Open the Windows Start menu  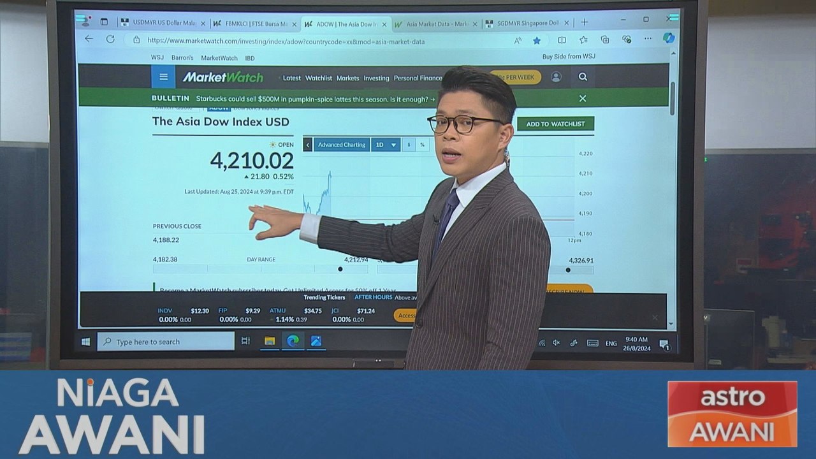coord(86,342)
